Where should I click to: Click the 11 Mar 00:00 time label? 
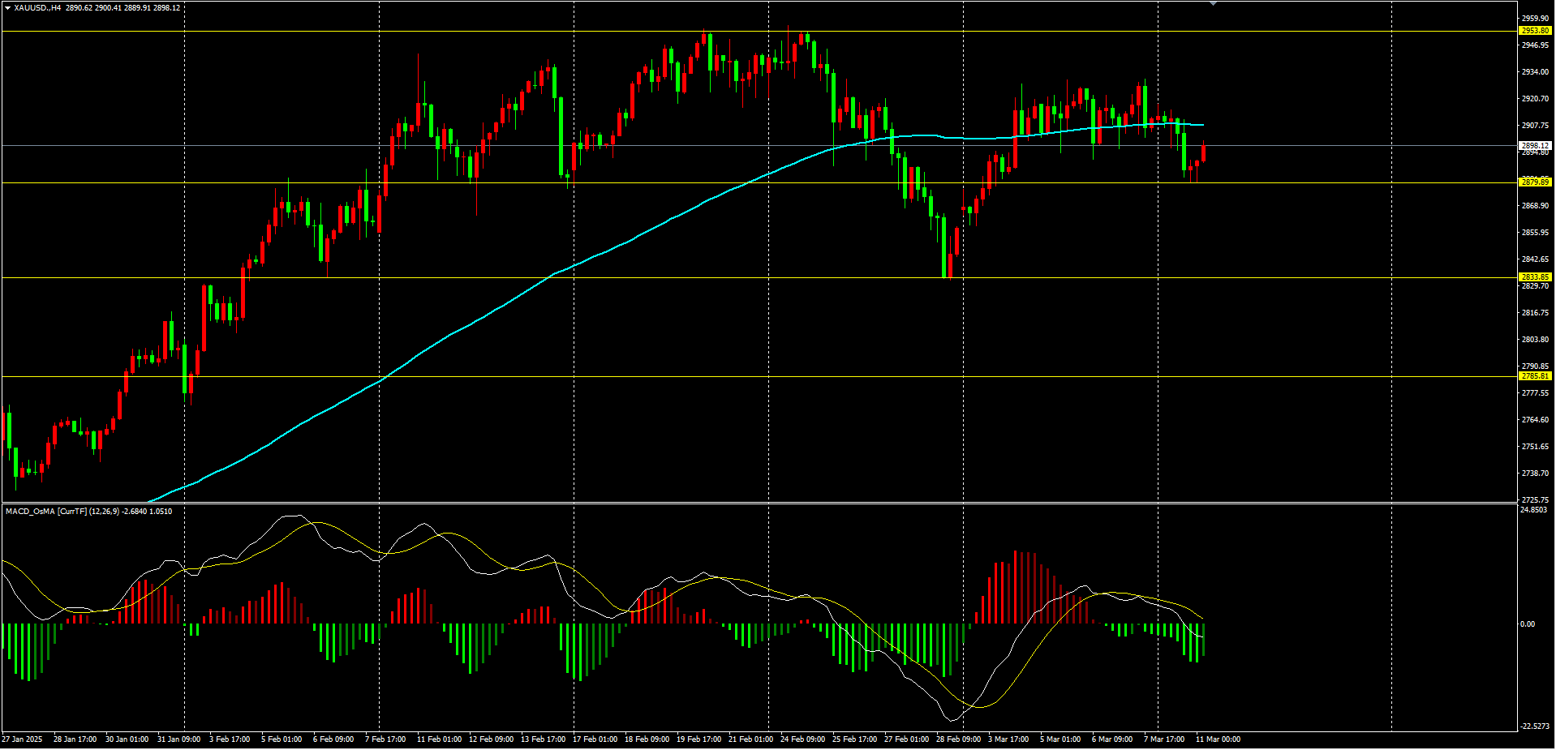(1218, 739)
